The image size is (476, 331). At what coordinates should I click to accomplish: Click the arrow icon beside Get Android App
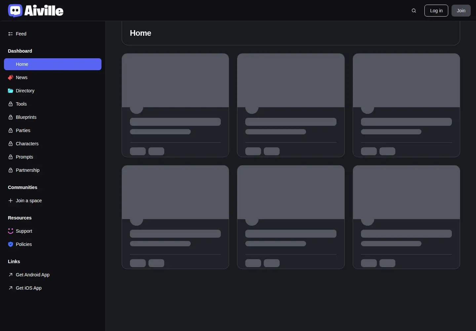coord(11,275)
